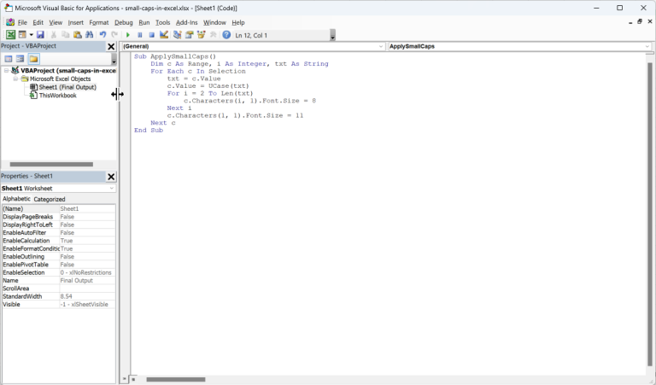Open the Project Explorer toolbar icon
The width and height of the screenshot is (656, 385).
point(178,35)
